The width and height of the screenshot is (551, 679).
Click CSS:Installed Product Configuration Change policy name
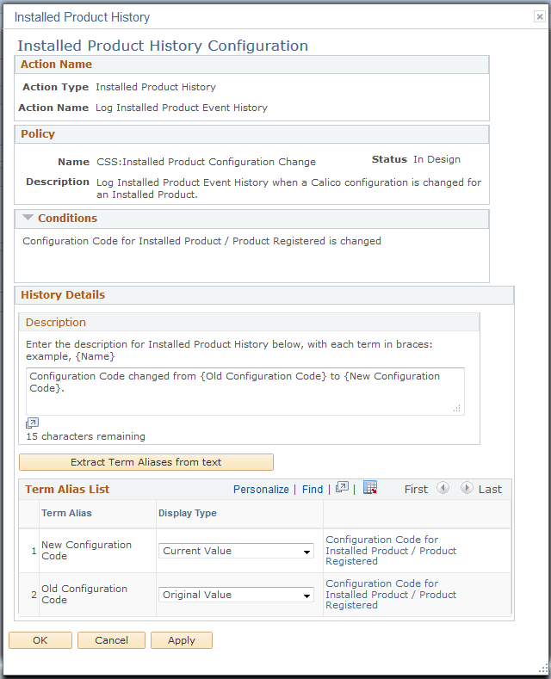pos(206,162)
